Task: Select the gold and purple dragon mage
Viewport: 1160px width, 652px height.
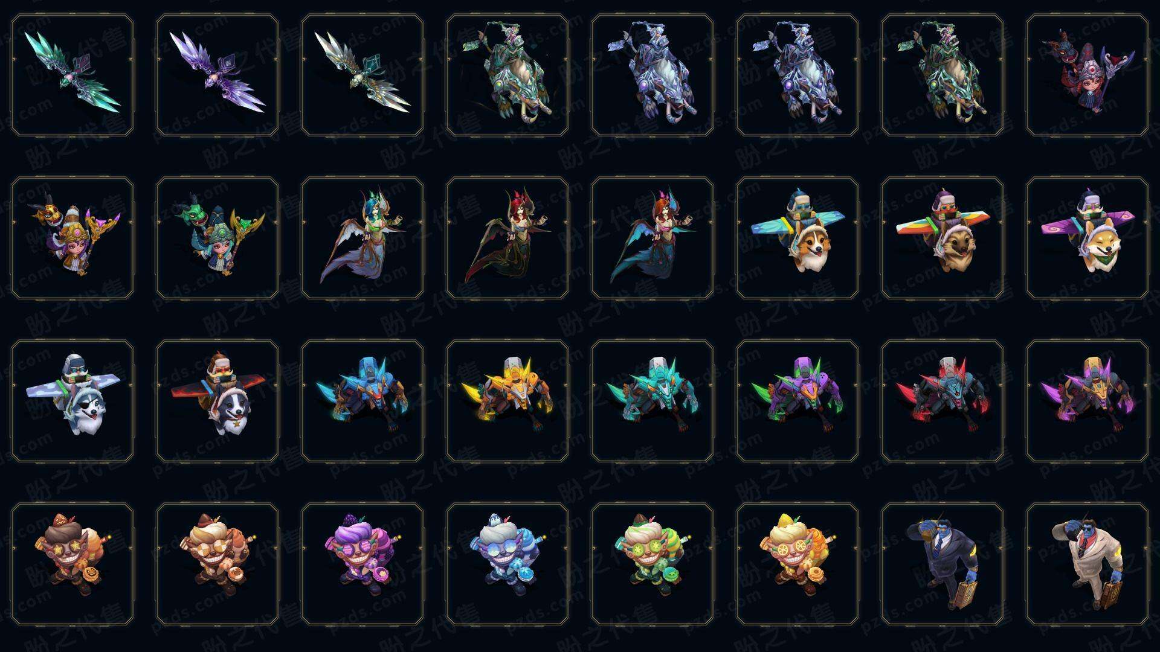Action: (x=72, y=238)
